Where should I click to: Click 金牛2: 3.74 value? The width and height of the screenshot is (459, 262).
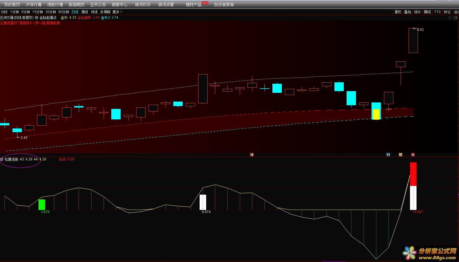tap(110, 18)
